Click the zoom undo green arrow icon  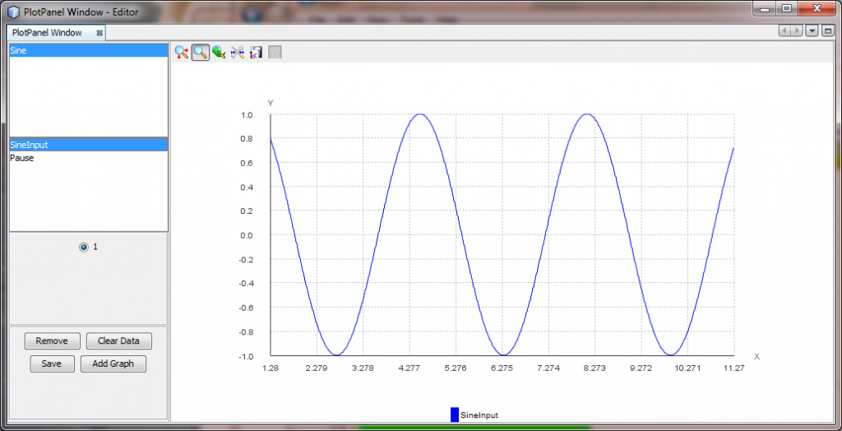point(219,53)
